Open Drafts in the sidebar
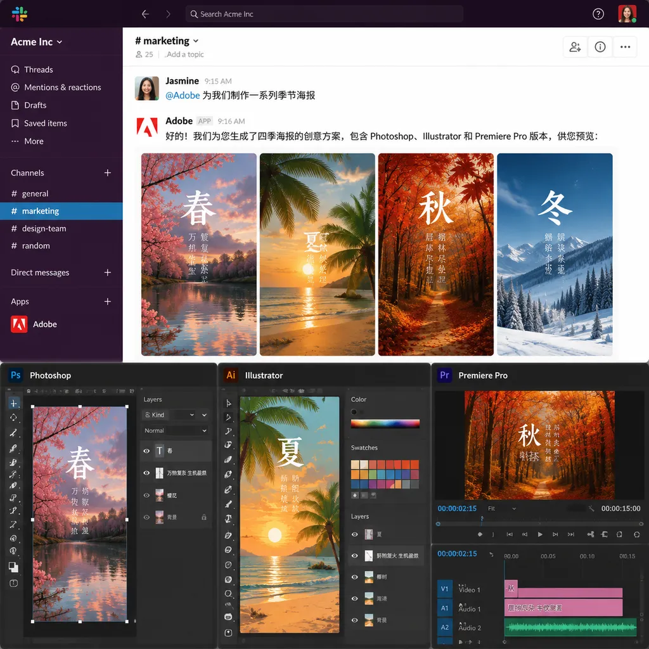The image size is (649, 649). (29, 105)
